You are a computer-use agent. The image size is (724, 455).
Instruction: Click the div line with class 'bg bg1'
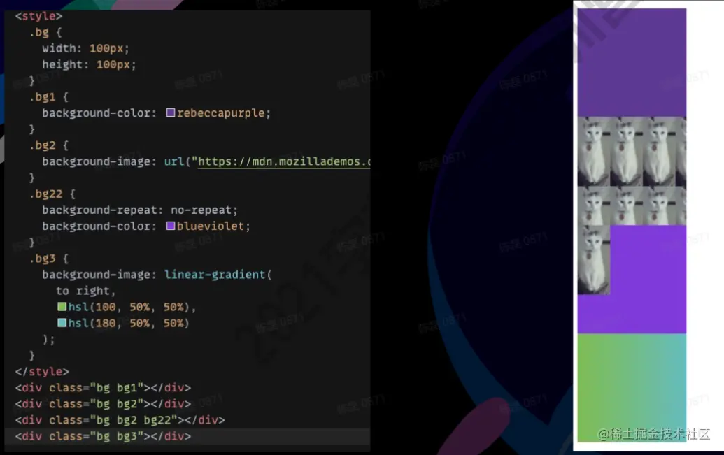click(103, 388)
